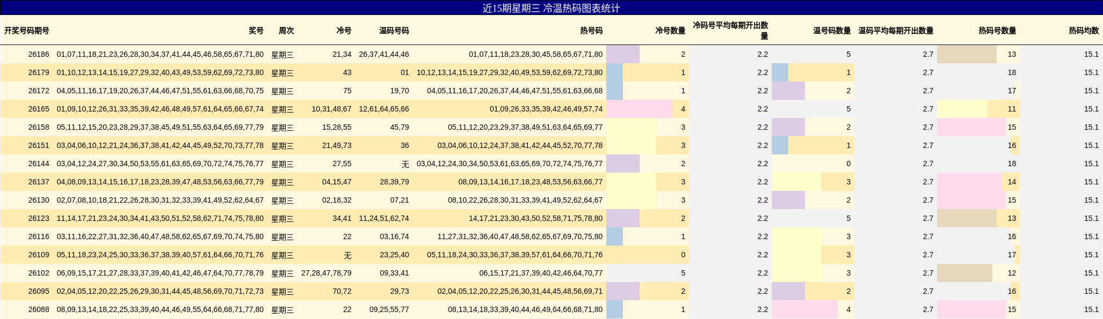Click the 热号码 column header
Viewport: 1103px width, 319px height.
coord(591,31)
